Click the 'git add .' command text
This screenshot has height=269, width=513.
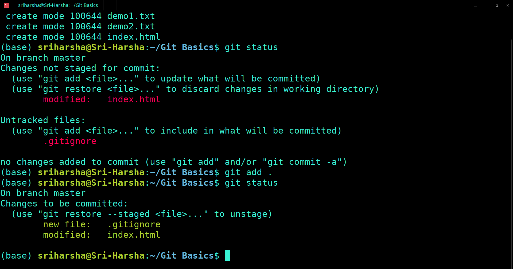[248, 172]
